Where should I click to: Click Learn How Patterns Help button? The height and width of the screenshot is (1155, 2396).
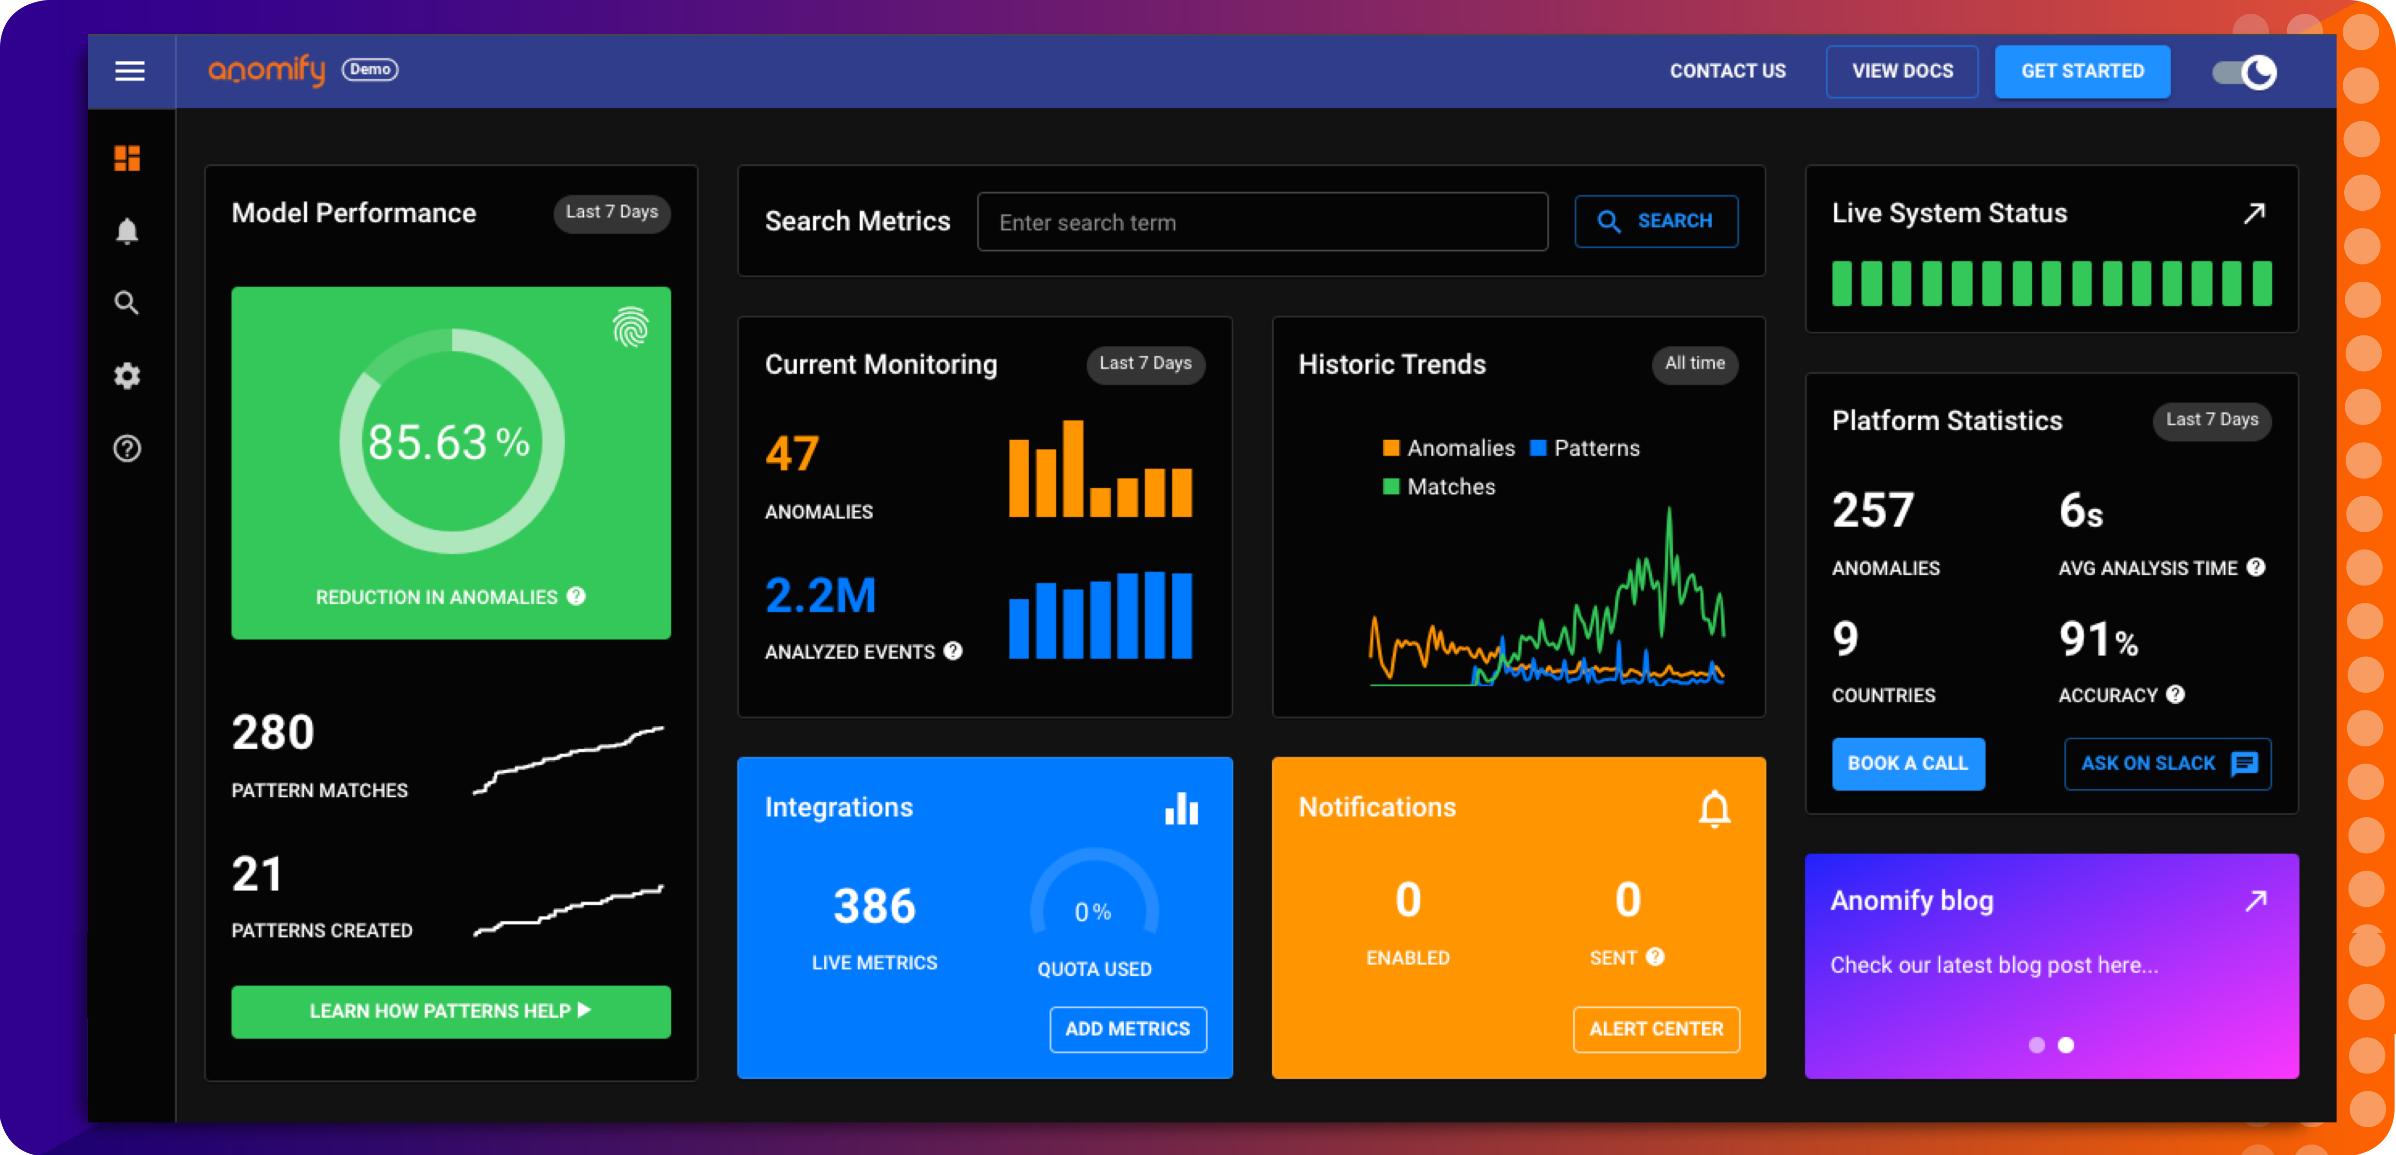(x=451, y=1012)
